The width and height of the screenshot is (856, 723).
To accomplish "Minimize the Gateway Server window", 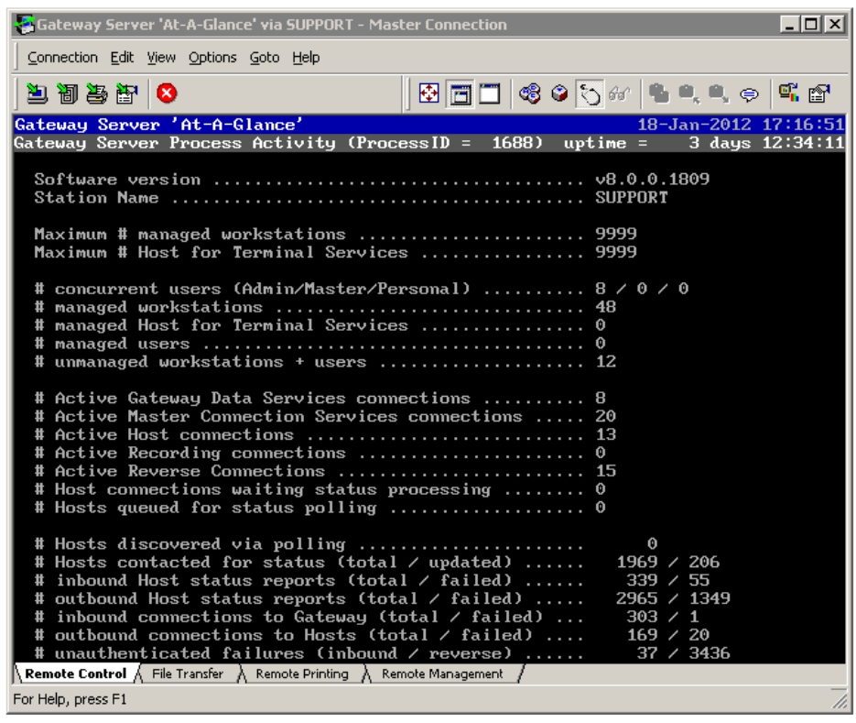I will [789, 25].
